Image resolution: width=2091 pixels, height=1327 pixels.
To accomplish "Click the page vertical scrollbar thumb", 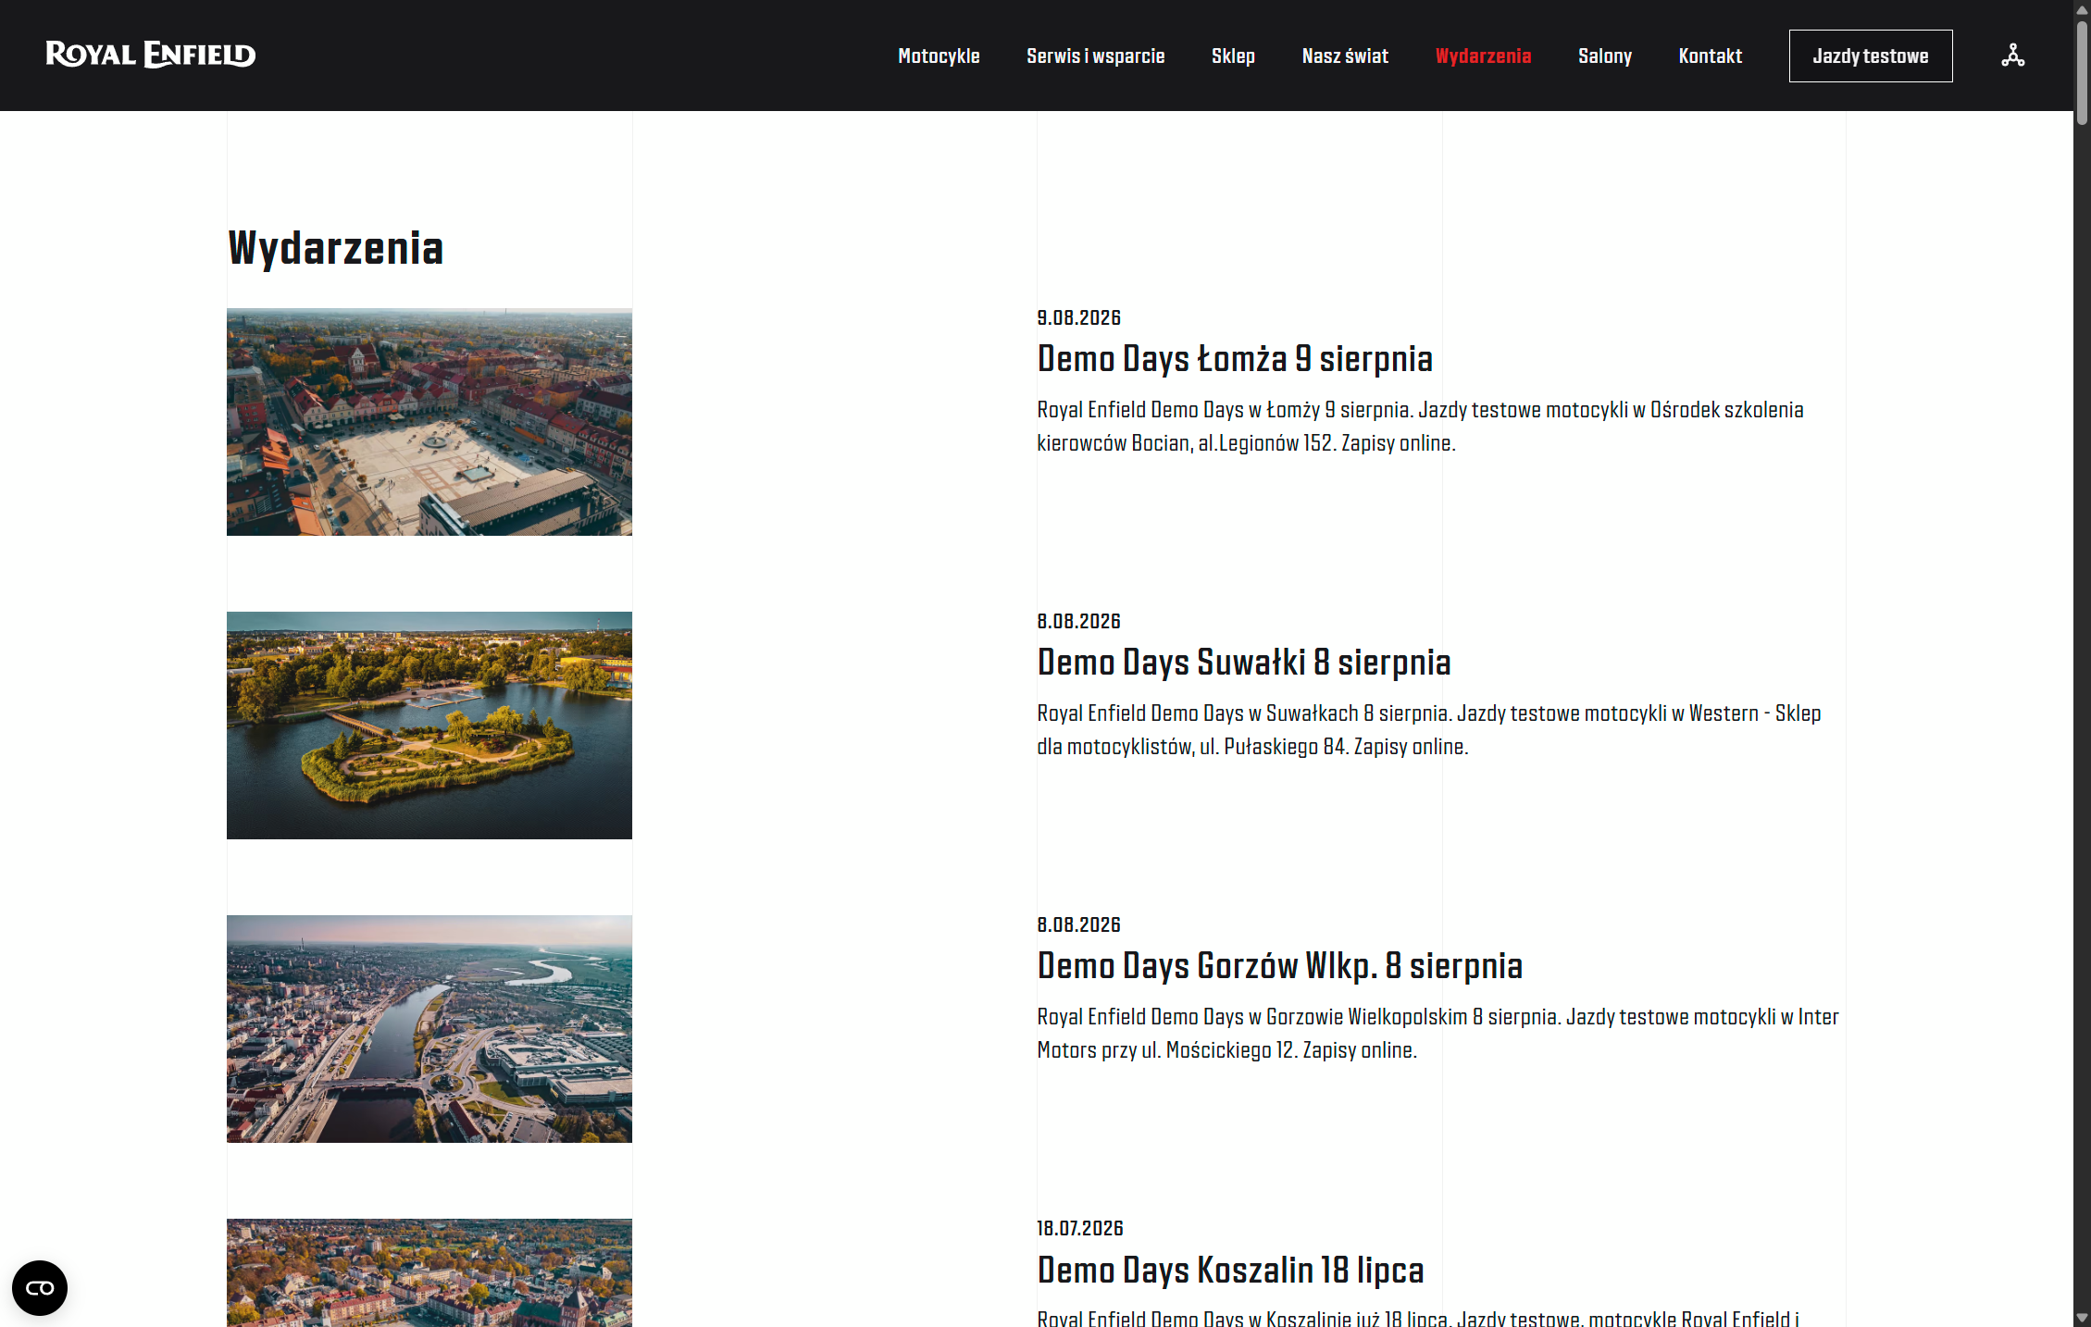I will pyautogui.click(x=2082, y=72).
